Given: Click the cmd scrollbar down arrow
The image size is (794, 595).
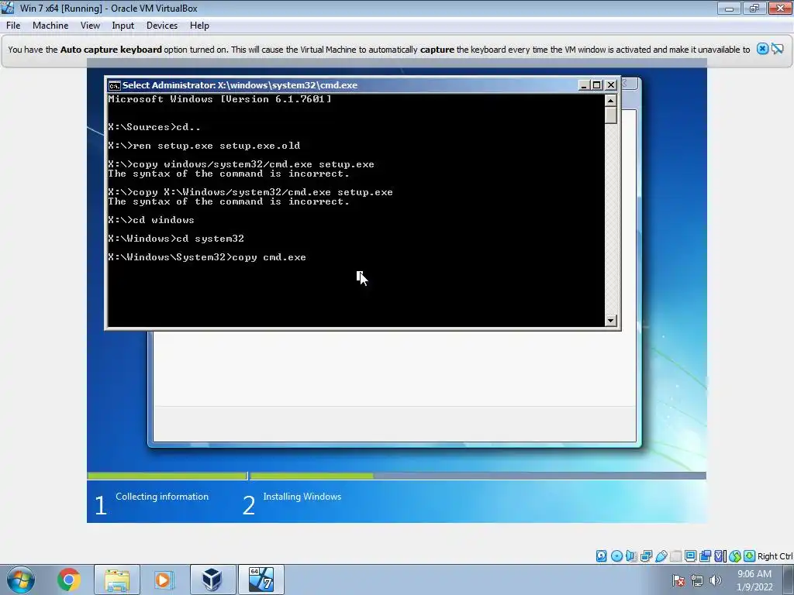Looking at the screenshot, I should pos(611,320).
